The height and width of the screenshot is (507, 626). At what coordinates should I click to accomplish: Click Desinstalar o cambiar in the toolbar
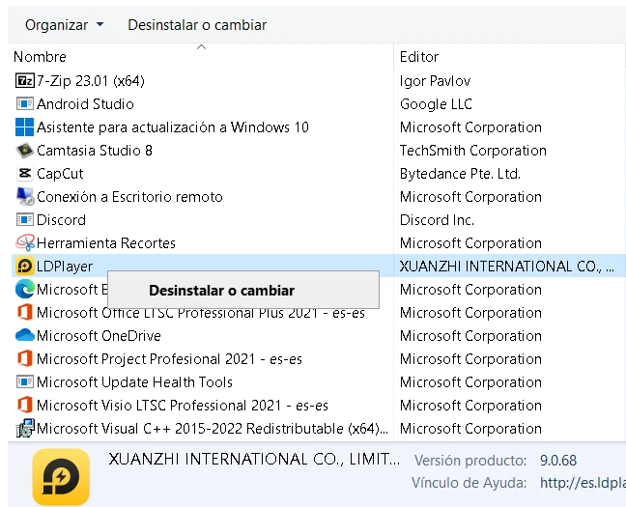(x=197, y=24)
